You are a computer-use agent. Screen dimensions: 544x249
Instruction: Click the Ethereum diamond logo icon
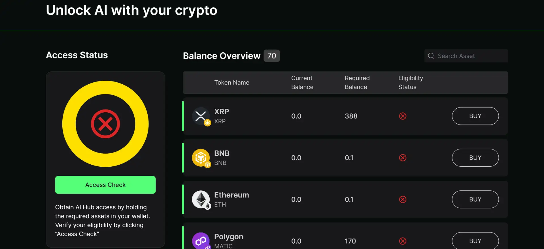[x=201, y=199]
